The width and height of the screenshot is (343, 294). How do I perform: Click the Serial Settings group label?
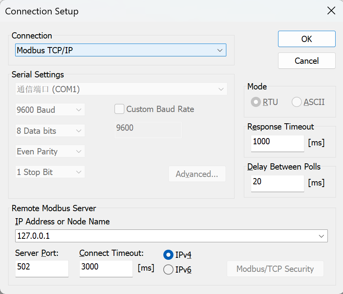(x=38, y=75)
